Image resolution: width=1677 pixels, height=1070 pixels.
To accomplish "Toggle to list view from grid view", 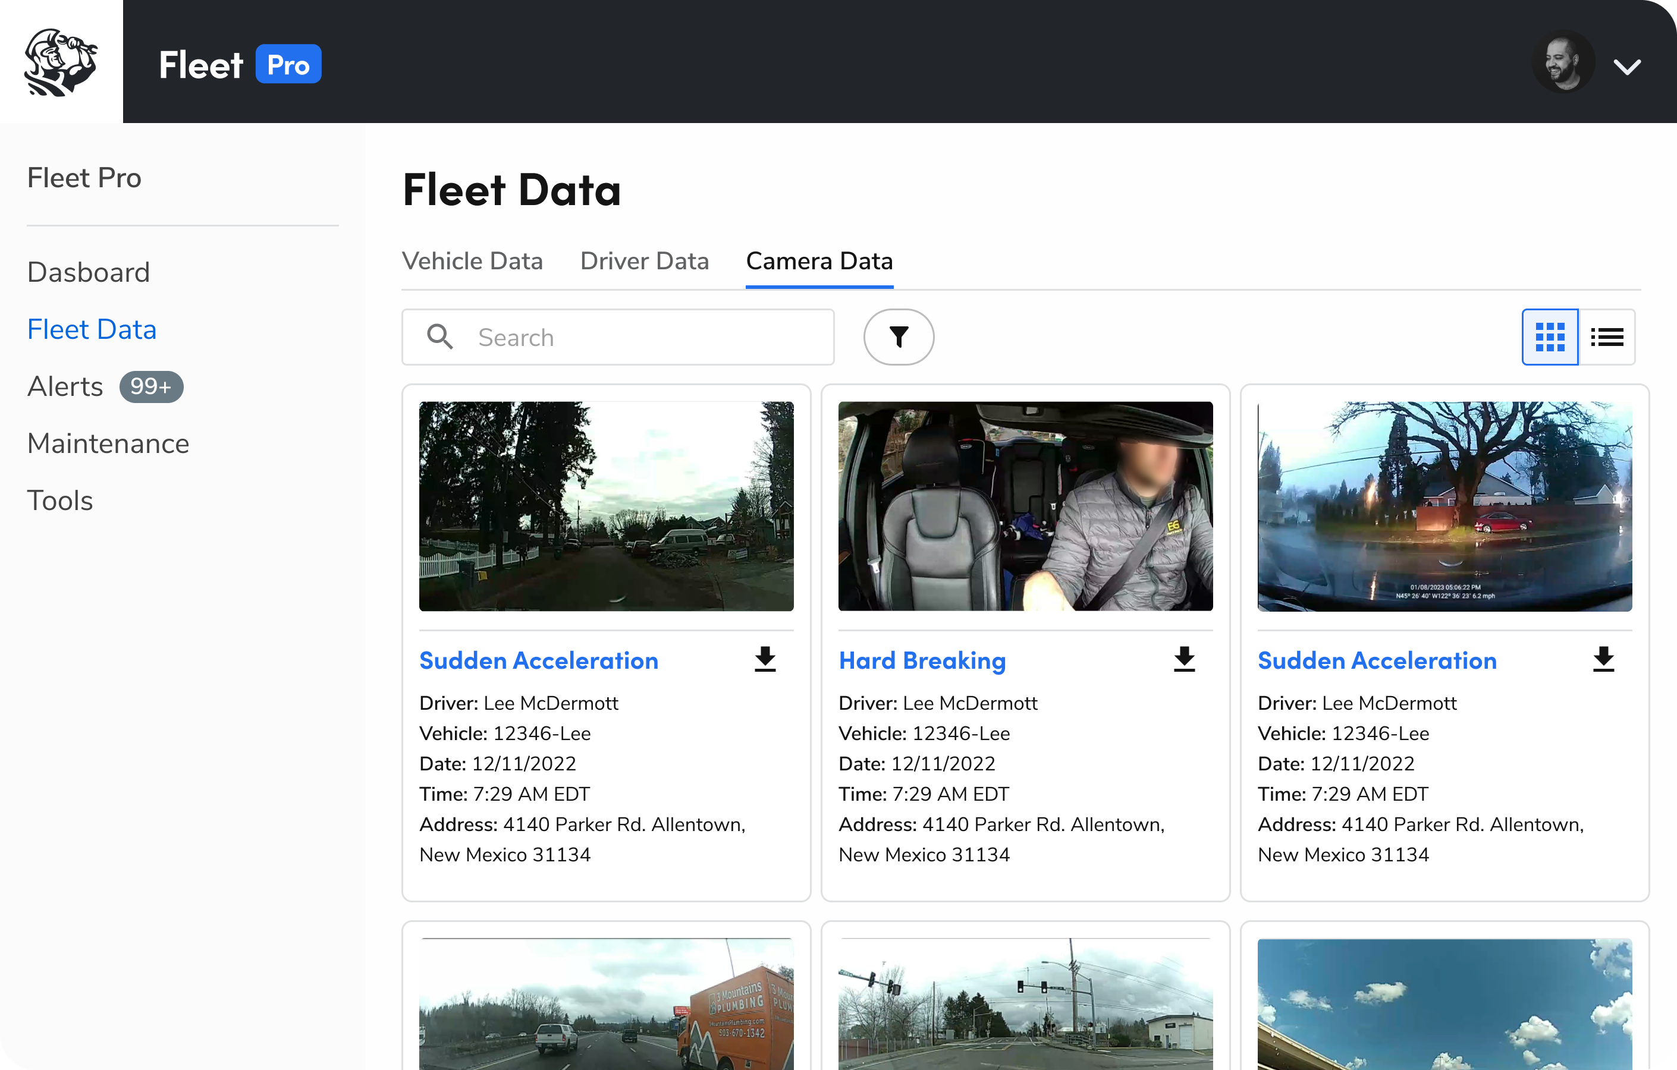I will (1607, 337).
